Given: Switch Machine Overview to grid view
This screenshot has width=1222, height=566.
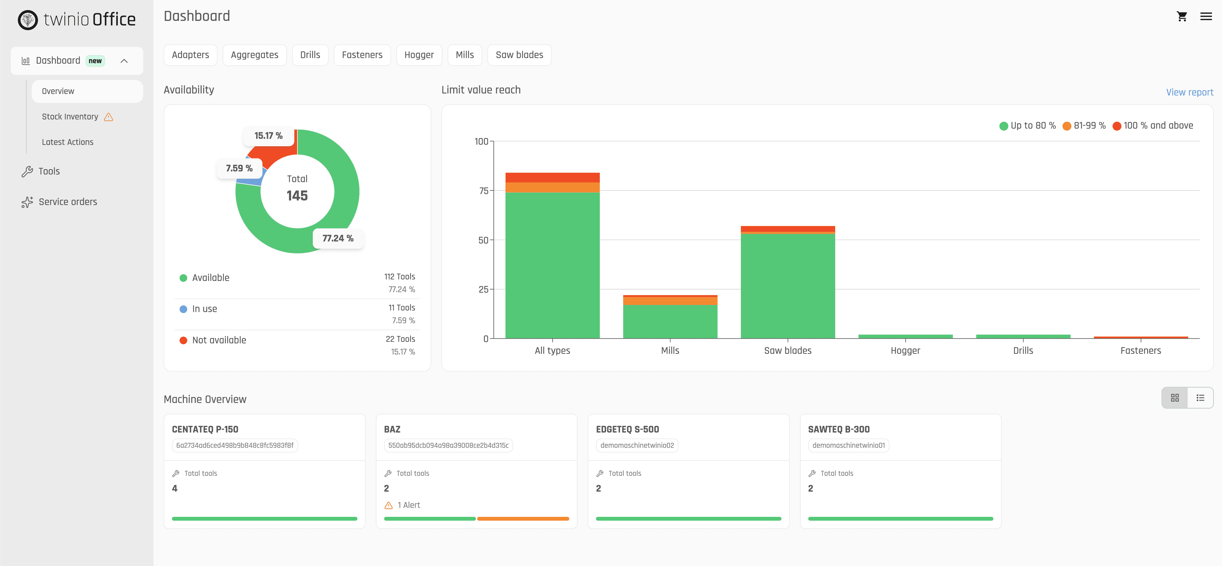Looking at the screenshot, I should [x=1175, y=398].
